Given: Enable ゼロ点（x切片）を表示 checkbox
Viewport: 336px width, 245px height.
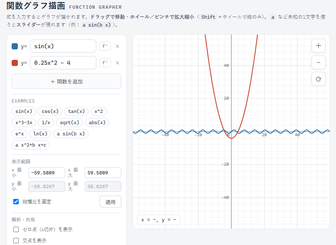Looking at the screenshot, I should [16, 229].
